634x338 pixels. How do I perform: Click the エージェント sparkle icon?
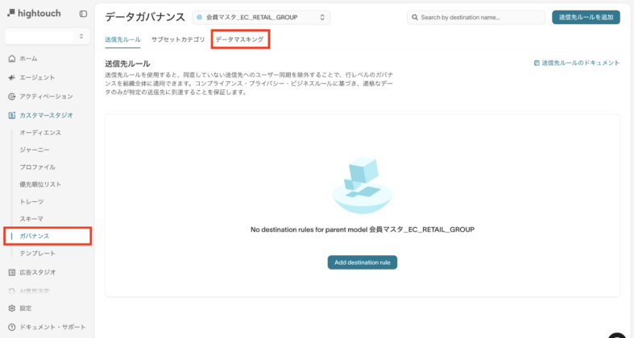[12, 77]
